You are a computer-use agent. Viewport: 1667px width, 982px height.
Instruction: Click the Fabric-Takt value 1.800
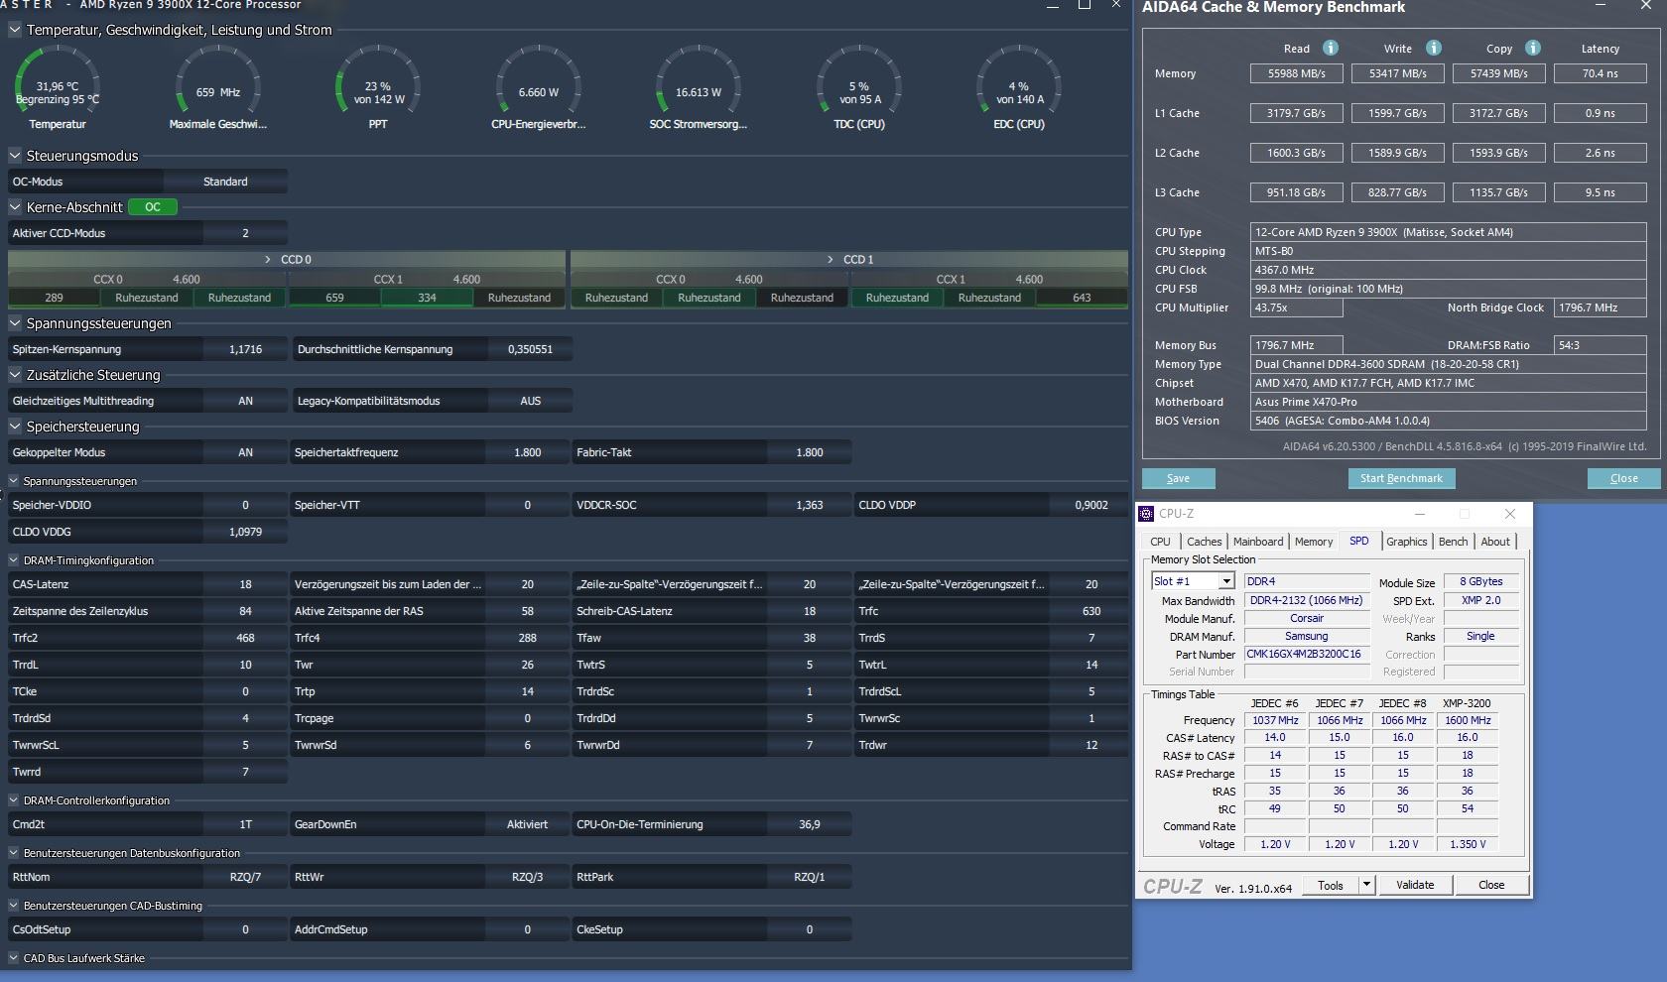[809, 452]
